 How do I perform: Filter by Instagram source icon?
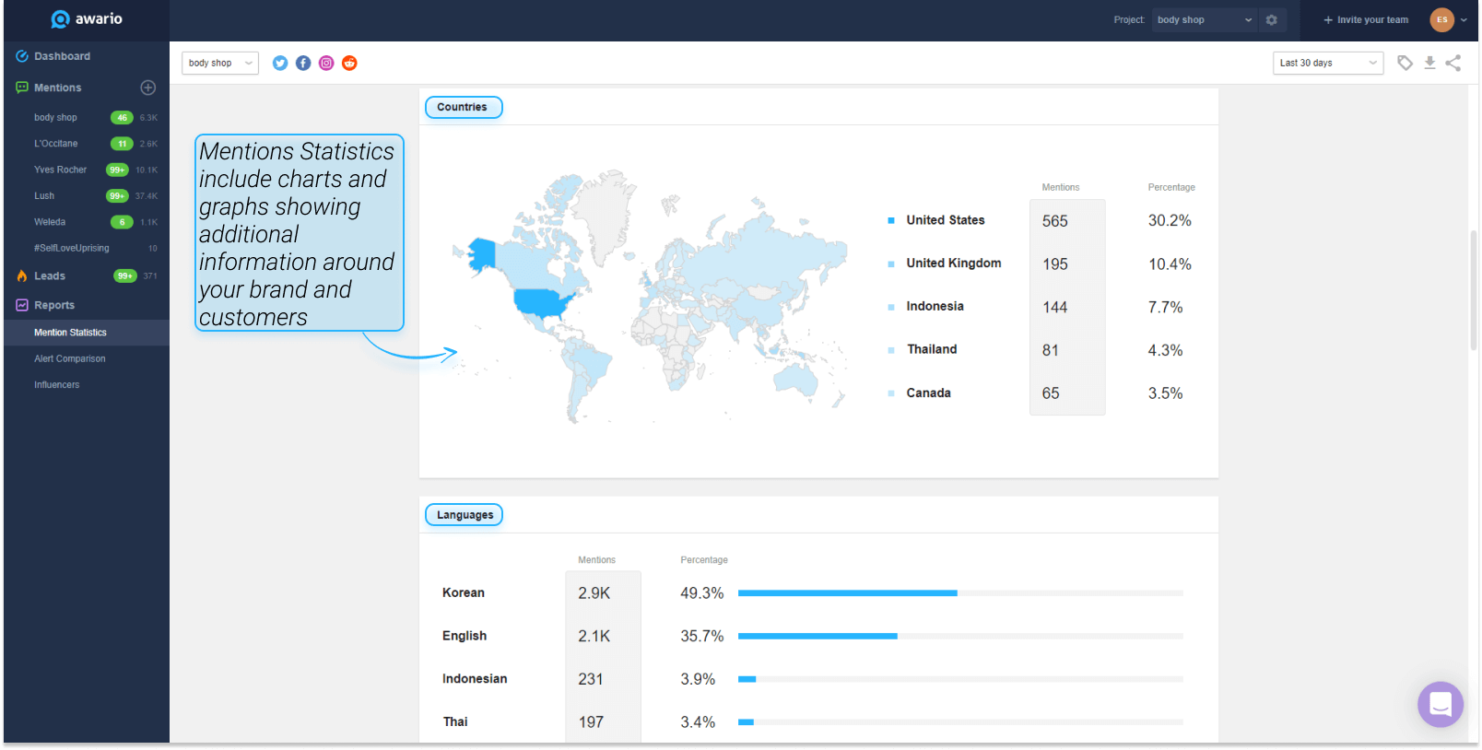[326, 63]
